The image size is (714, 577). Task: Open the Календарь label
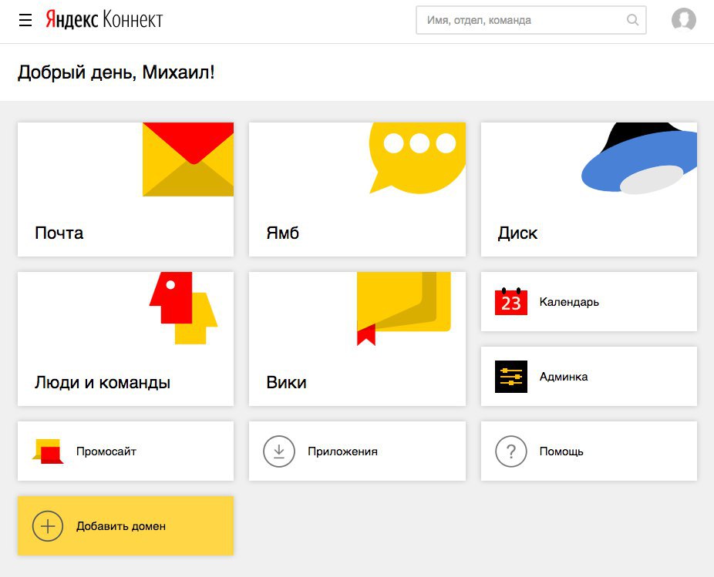(569, 302)
